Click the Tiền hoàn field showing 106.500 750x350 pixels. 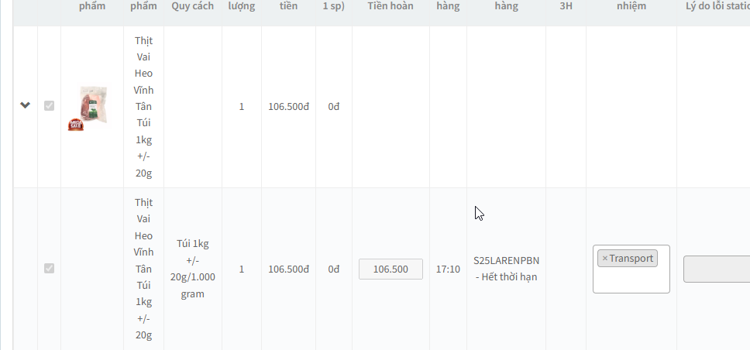(390, 269)
